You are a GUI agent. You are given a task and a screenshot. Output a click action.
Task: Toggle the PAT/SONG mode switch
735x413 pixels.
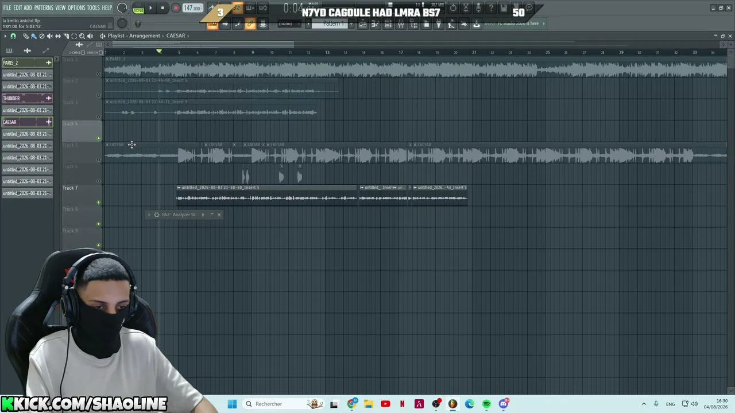pyautogui.click(x=138, y=9)
